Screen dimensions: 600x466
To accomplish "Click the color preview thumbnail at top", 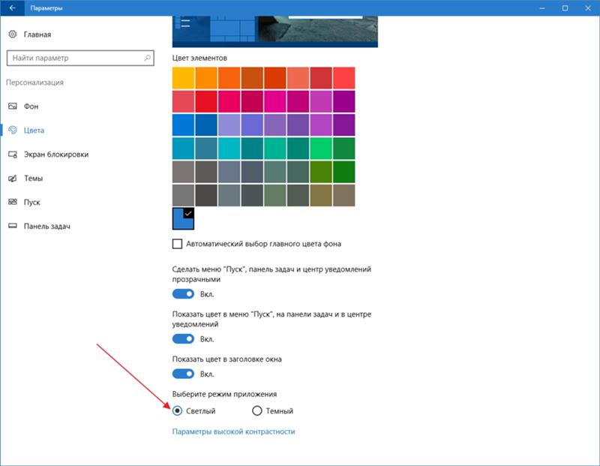I will [x=275, y=32].
